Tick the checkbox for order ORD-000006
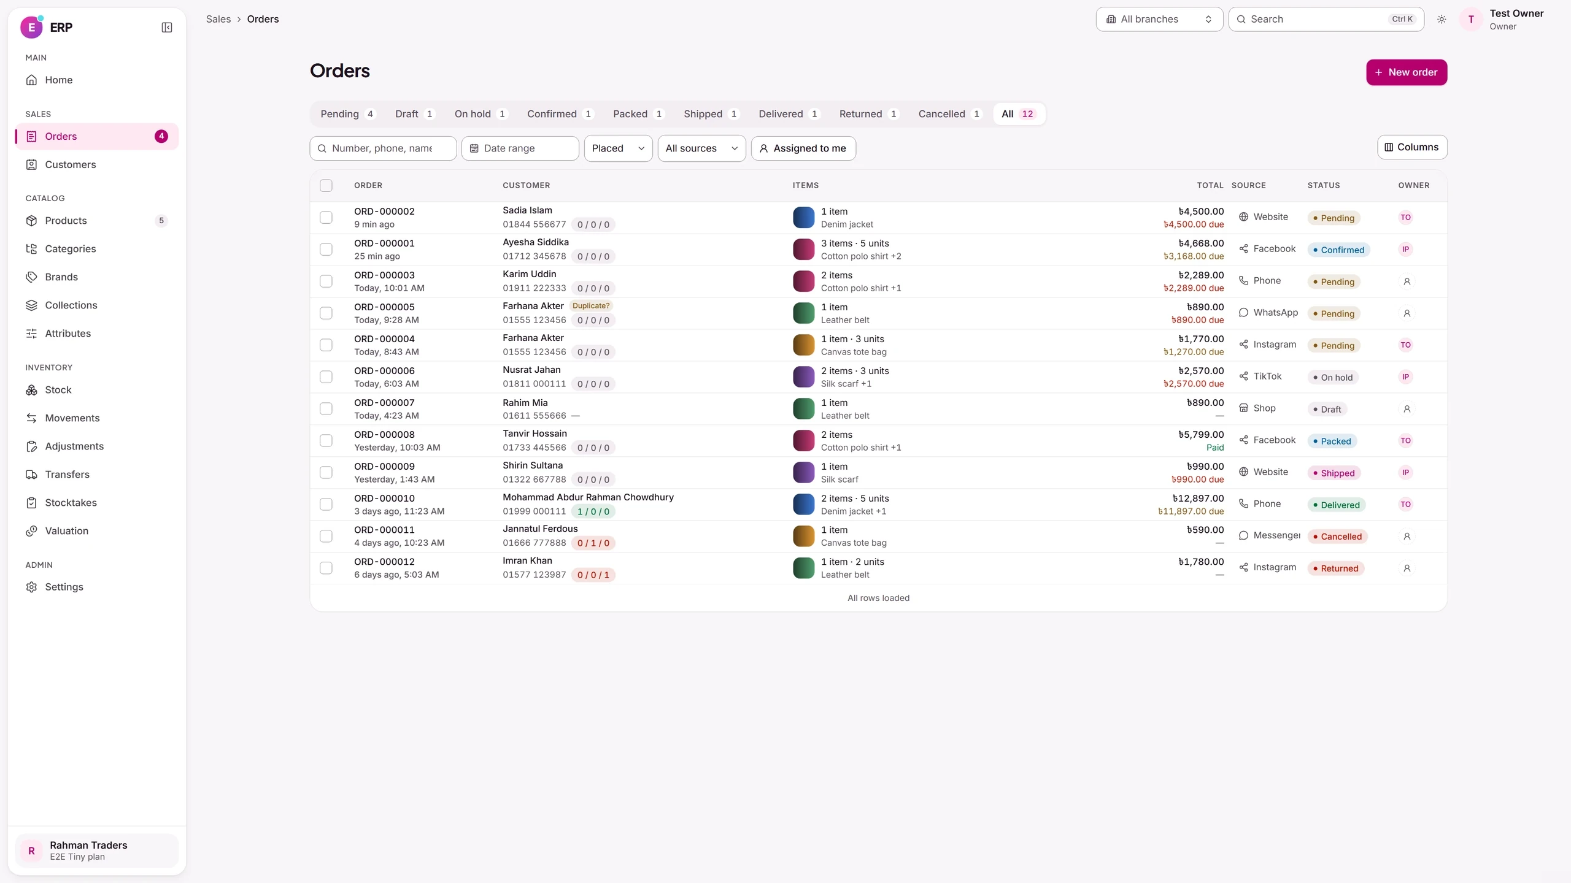The width and height of the screenshot is (1571, 883). coord(326,377)
